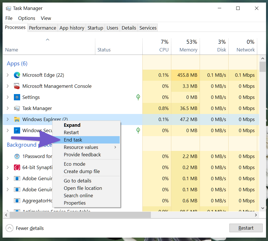268x241 pixels.
Task: Switch to the Users tab
Action: [x=112, y=28]
